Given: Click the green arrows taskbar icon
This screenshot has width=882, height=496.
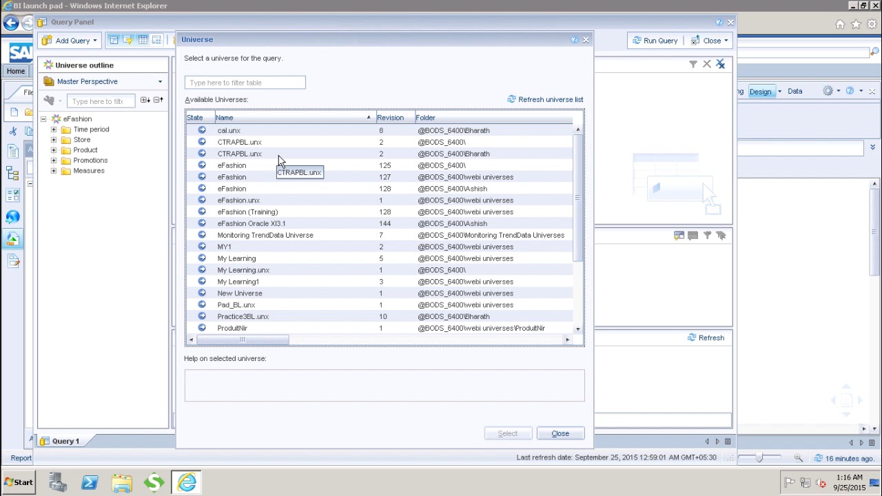Looking at the screenshot, I should pos(154,483).
